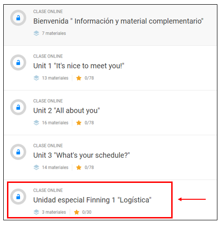Click the unlock icon beside Unit 1
Image resolution: width=223 pixels, height=225 pixels.
click(18, 63)
